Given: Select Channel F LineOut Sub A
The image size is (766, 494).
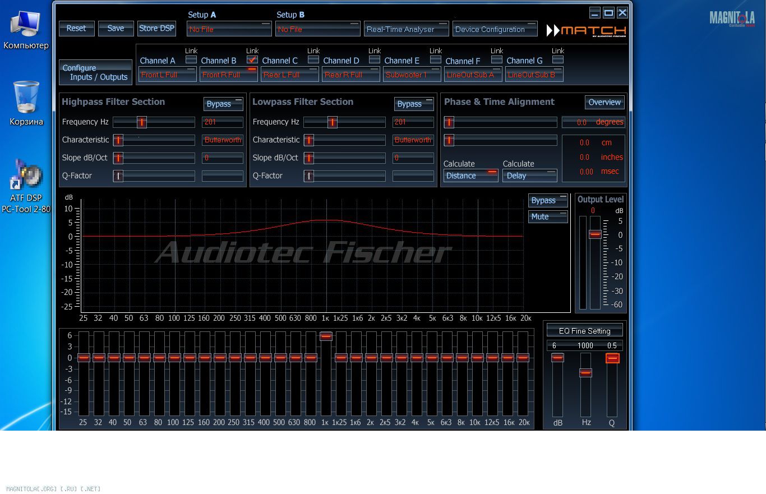Looking at the screenshot, I should (x=473, y=75).
